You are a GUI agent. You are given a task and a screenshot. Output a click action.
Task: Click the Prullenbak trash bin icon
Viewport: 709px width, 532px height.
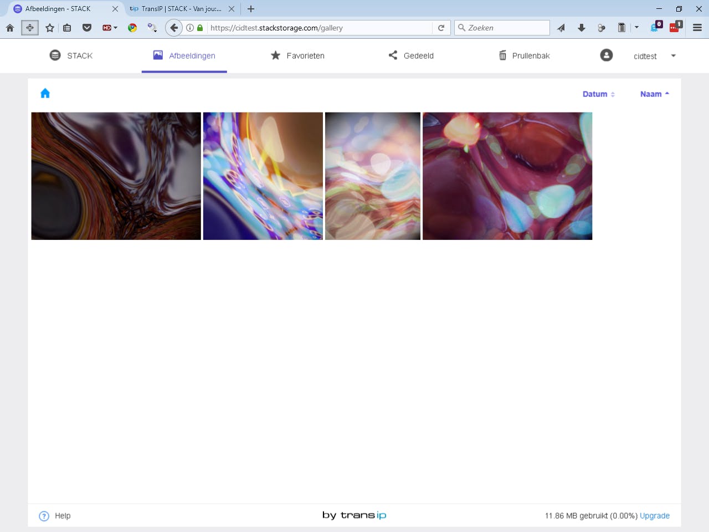point(503,55)
